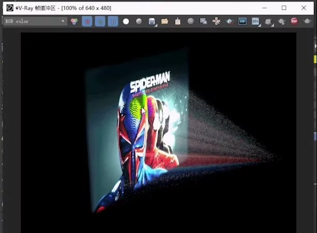Clear image with the gray X icon
The image size is (317, 233).
coord(190,21)
